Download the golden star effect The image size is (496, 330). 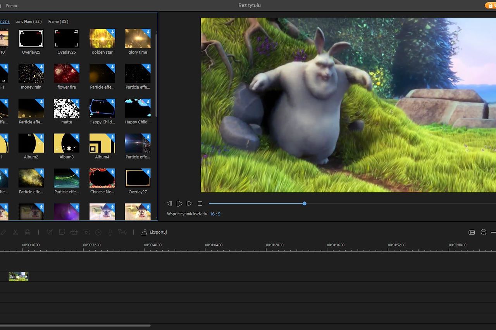pyautogui.click(x=113, y=31)
